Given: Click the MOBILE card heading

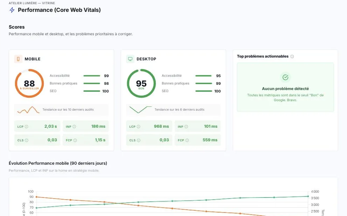Looking at the screenshot, I should 32,59.
